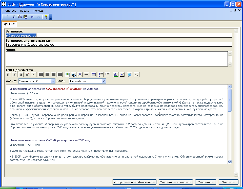Open help with the question mark icon
The height and width of the screenshot is (189, 243).
46,17
